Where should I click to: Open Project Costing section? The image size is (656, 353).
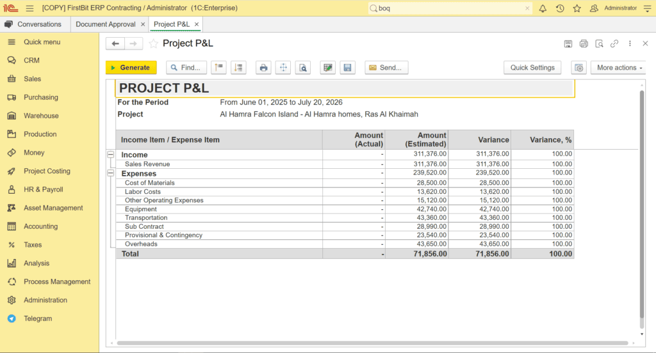tap(49, 171)
